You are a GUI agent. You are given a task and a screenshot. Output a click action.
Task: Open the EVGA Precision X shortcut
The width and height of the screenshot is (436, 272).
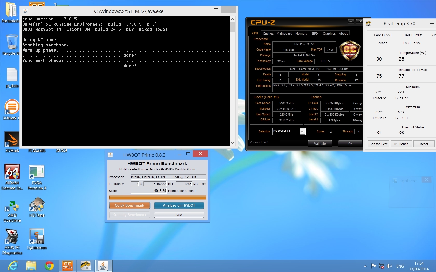[x=37, y=177]
